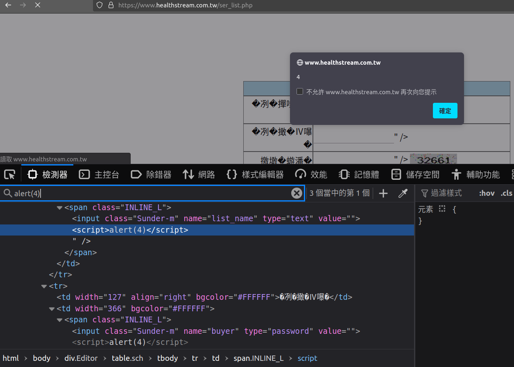Open the 網路 network tab

point(199,174)
